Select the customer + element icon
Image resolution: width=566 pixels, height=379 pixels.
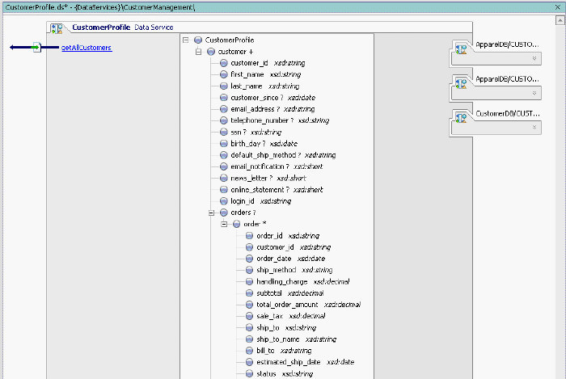point(211,52)
